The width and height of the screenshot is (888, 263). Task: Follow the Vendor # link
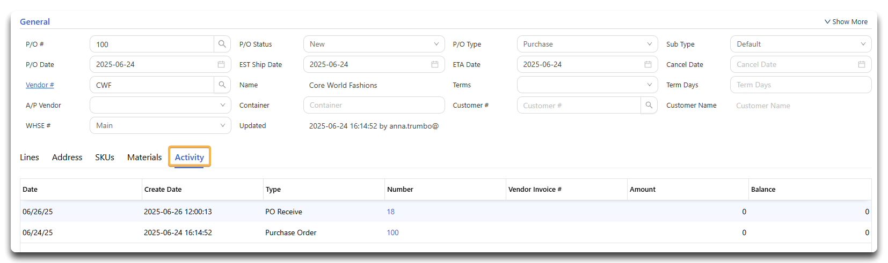coord(40,85)
